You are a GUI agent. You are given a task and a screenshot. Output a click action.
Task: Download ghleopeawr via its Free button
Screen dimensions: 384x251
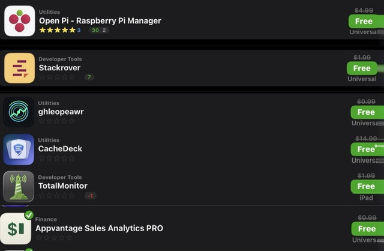(x=367, y=112)
